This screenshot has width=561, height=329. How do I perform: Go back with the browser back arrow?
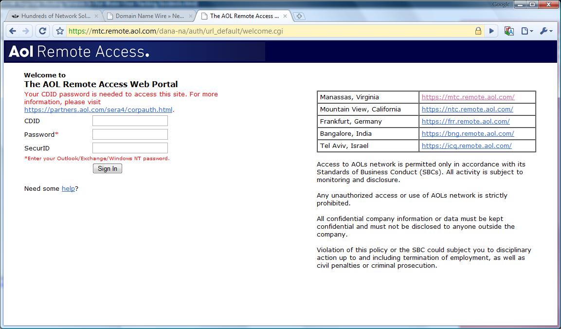tap(13, 31)
